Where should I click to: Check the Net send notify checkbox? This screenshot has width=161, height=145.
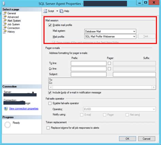pos(127,115)
